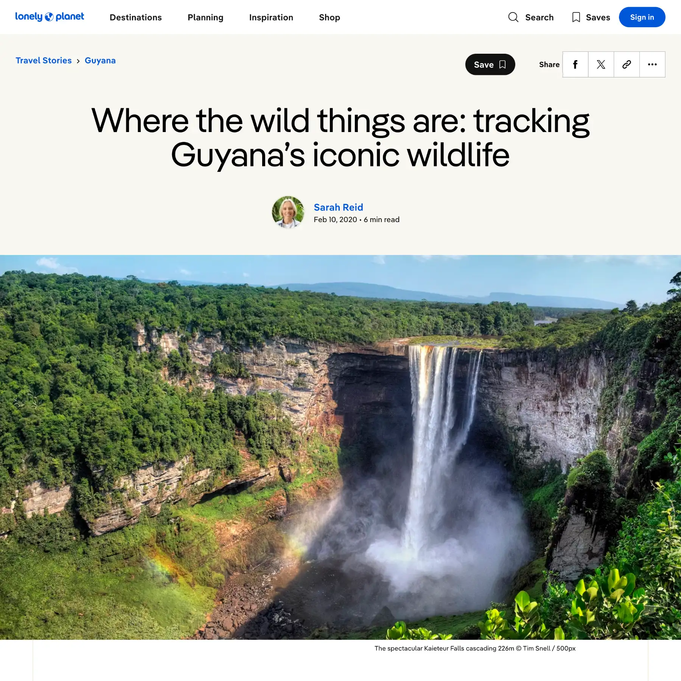Save this article with Save button
Screen dimensions: 681x681
[490, 65]
